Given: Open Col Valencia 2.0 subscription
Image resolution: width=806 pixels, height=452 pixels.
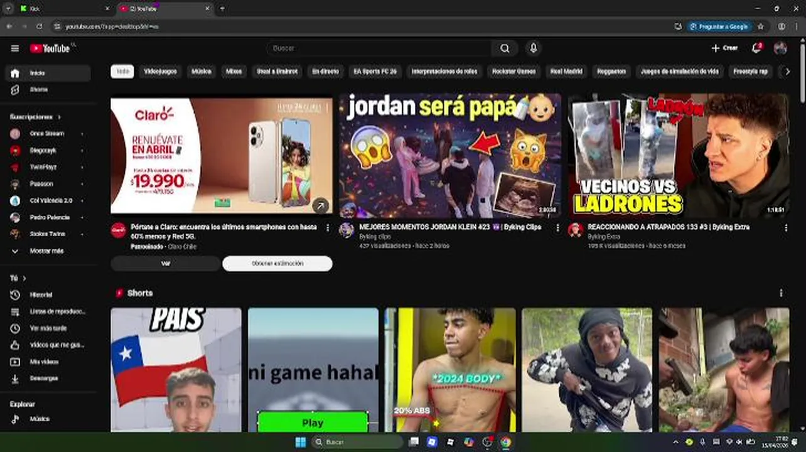Looking at the screenshot, I should (48, 201).
